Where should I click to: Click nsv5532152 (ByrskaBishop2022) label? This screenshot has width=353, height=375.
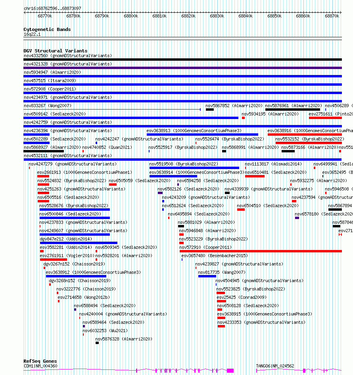(310, 139)
